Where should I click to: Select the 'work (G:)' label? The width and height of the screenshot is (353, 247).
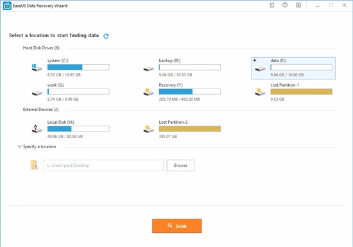click(x=56, y=85)
